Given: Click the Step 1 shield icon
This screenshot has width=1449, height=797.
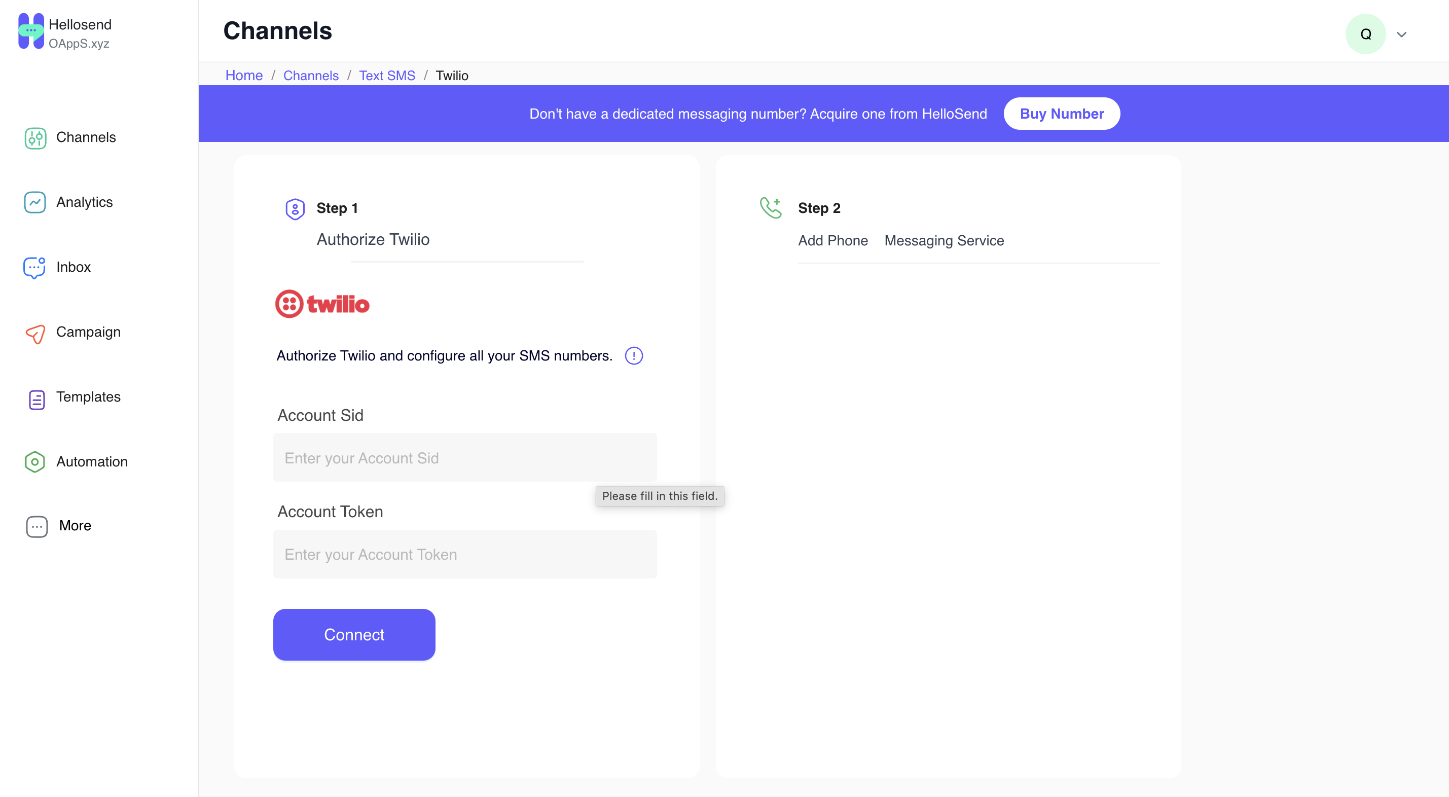Looking at the screenshot, I should 295,209.
